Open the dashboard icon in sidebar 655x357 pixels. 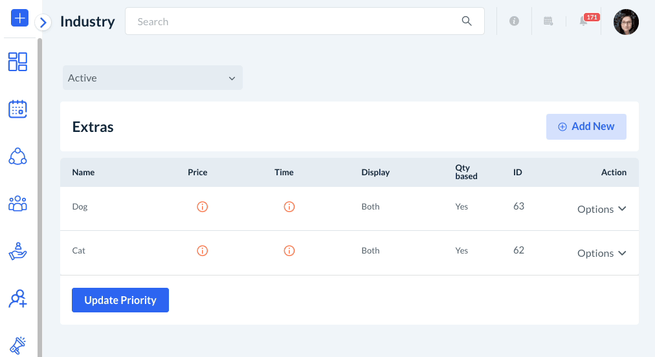pos(17,61)
